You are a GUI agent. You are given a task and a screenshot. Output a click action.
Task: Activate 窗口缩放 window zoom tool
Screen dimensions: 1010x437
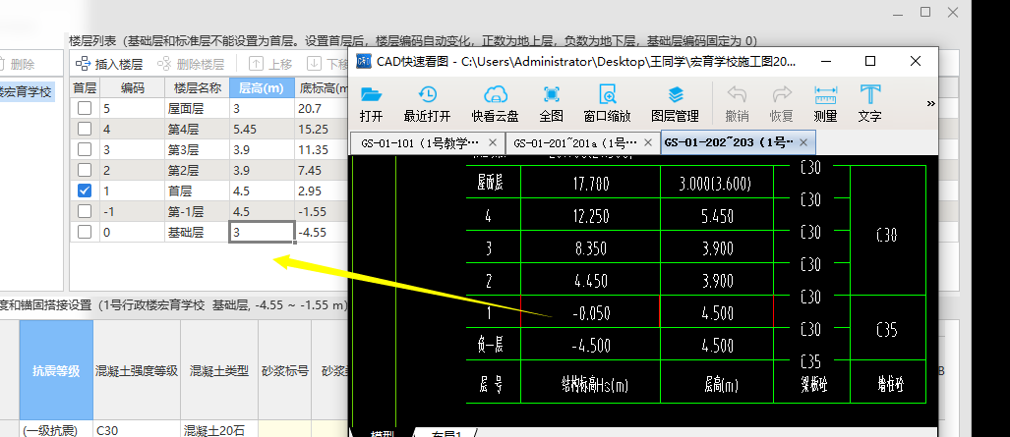pyautogui.click(x=608, y=103)
